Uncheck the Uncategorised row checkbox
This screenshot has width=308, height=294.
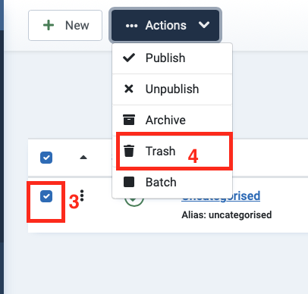(46, 196)
